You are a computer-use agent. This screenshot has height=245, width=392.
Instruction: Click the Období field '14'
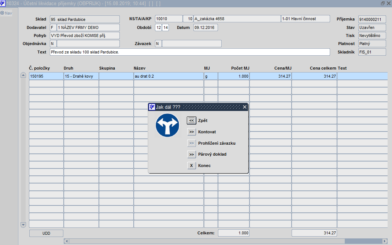click(166, 27)
